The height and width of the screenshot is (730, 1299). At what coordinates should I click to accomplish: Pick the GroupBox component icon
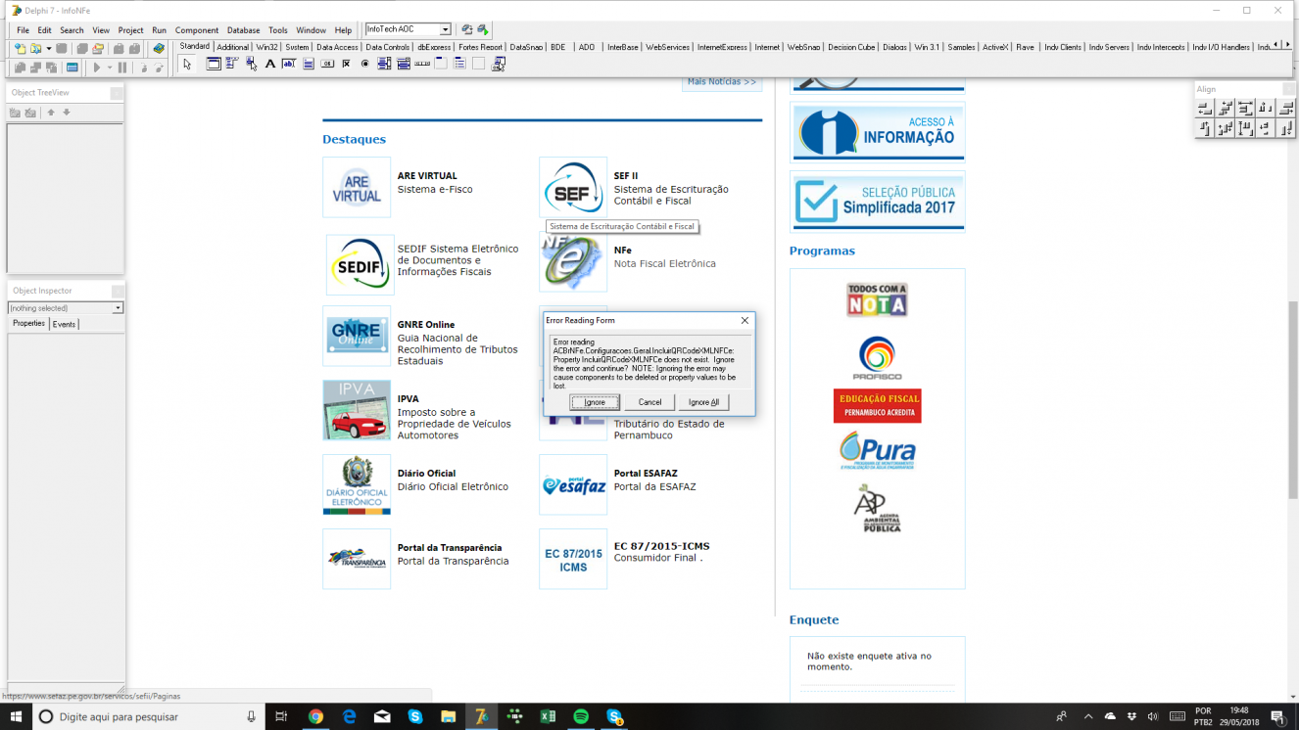pos(441,65)
